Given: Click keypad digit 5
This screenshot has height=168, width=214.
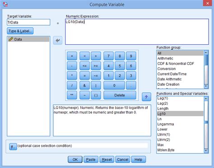Looking at the screenshot, I should (120, 66).
